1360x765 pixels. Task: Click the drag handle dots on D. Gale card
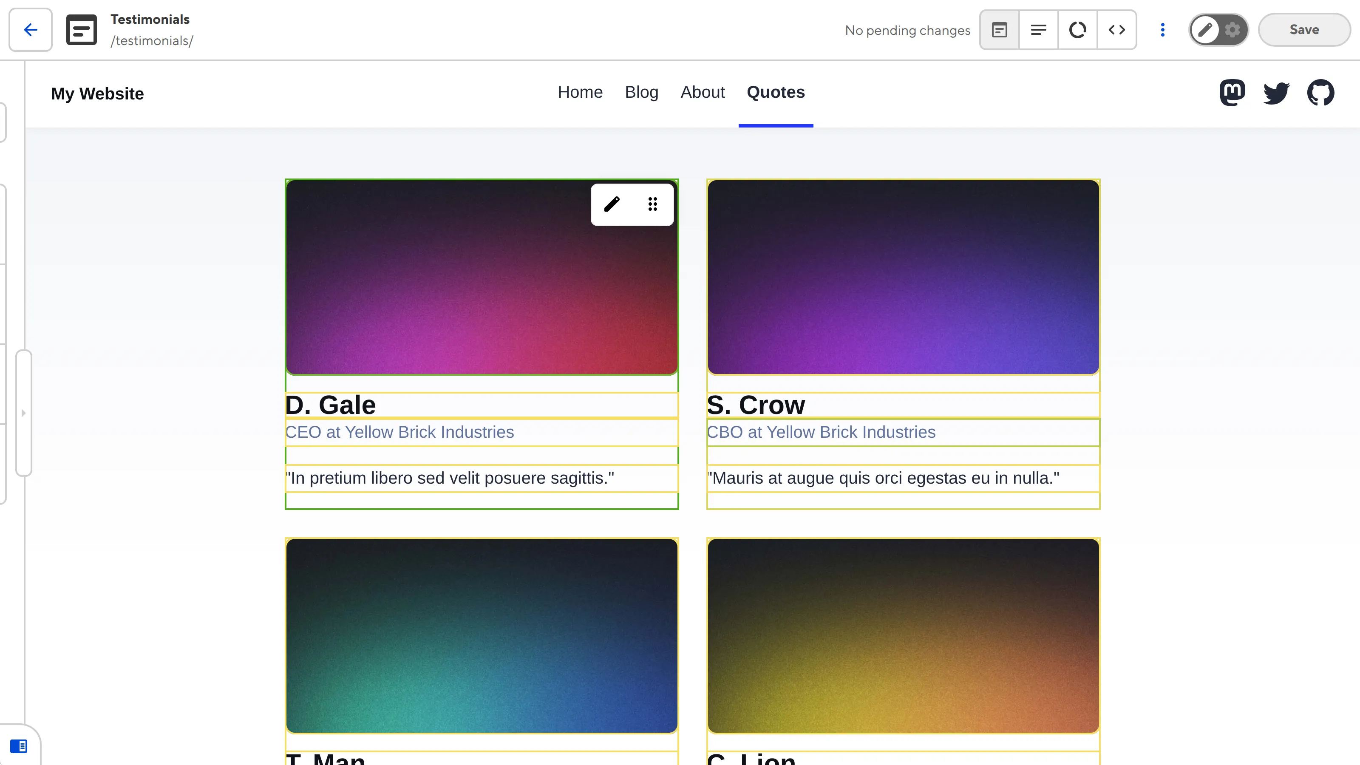click(652, 204)
